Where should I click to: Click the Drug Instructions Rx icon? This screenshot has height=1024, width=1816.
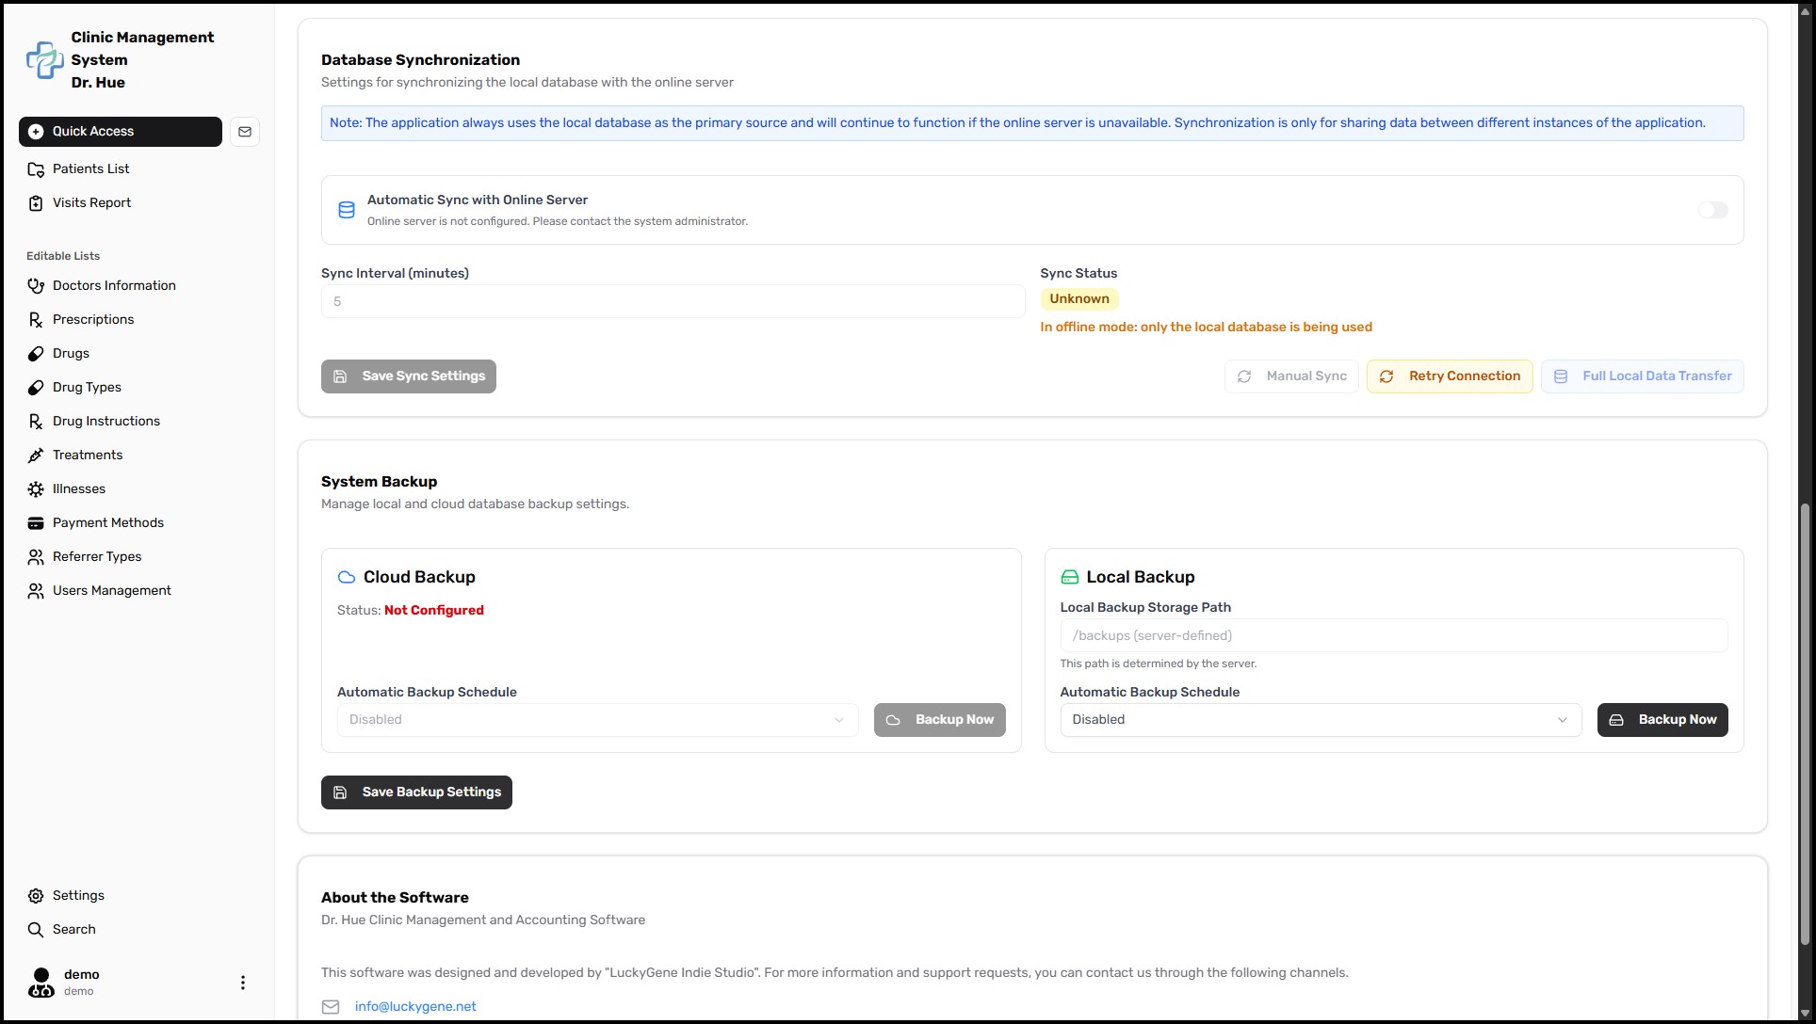[36, 422]
